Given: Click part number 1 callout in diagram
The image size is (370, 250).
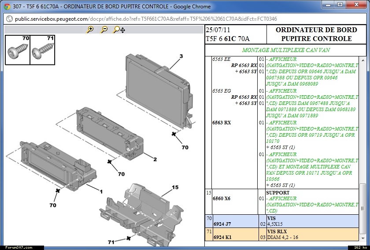Looking at the screenshot, I should click(x=101, y=191).
